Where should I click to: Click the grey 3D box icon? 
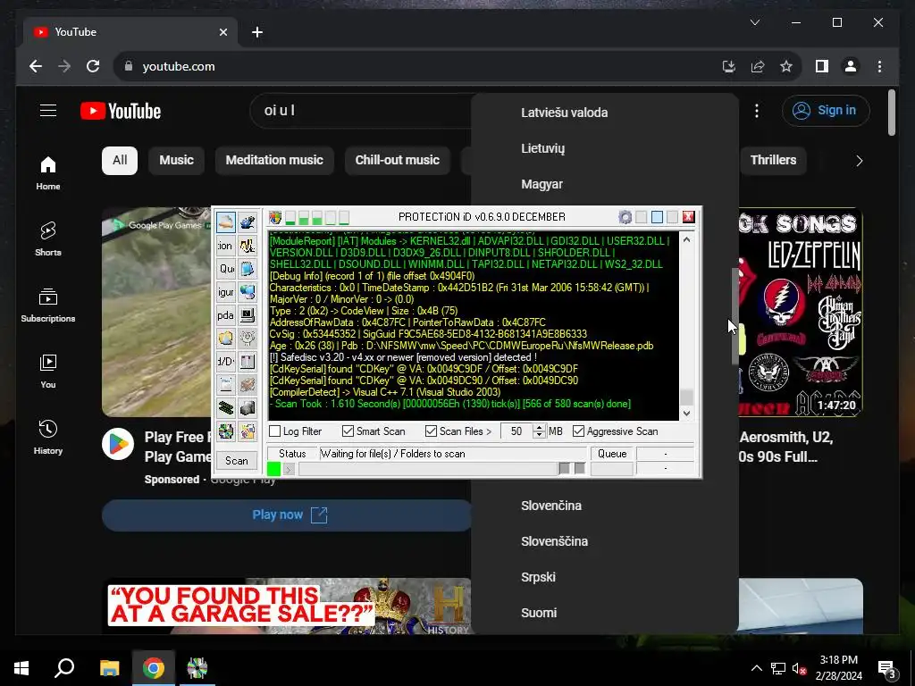(248, 407)
